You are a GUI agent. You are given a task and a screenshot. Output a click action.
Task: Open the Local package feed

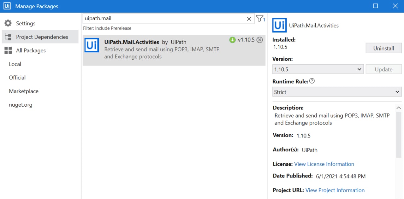tap(15, 64)
